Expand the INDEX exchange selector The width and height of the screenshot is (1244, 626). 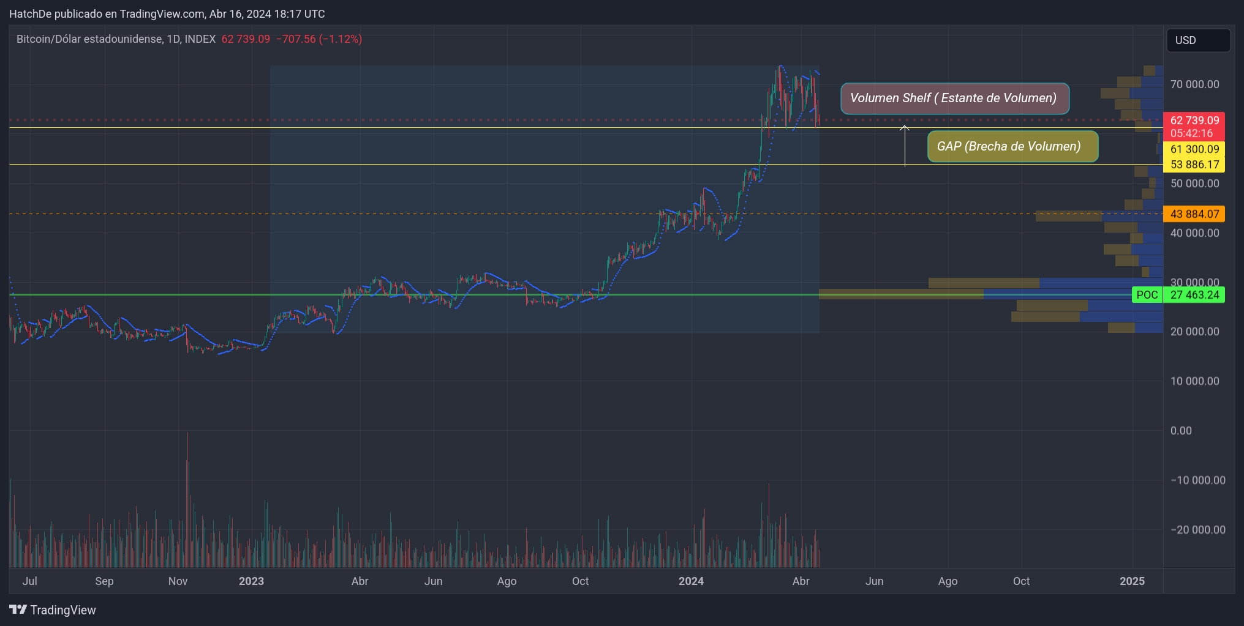coord(198,39)
